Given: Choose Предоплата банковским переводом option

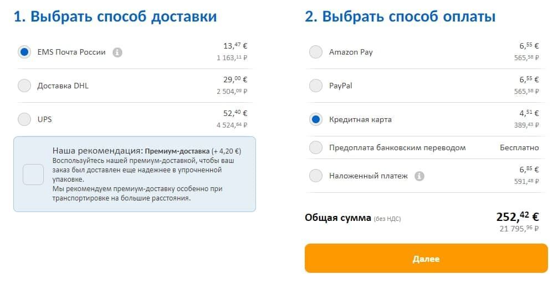Looking at the screenshot, I should point(315,147).
